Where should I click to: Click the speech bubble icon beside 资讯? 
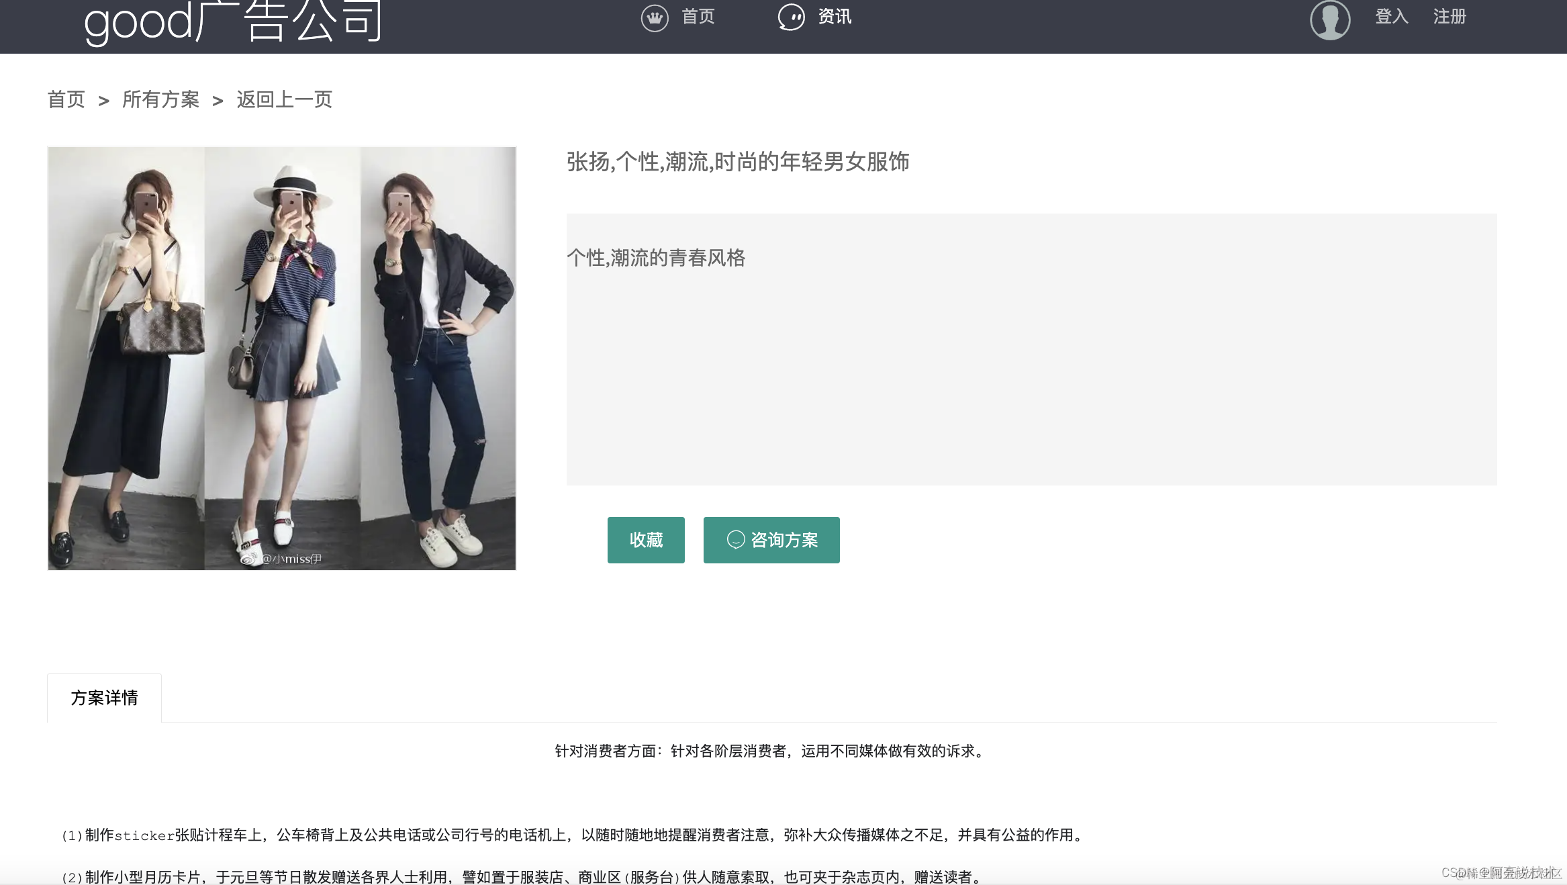(x=791, y=17)
